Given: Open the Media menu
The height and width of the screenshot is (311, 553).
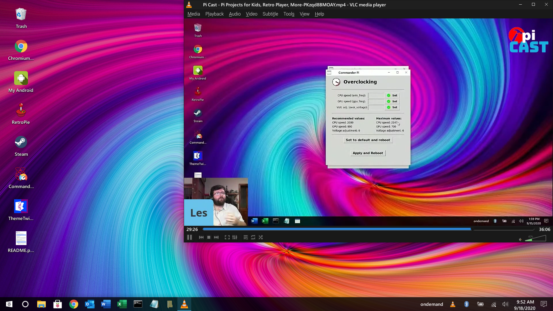Looking at the screenshot, I should point(194,14).
